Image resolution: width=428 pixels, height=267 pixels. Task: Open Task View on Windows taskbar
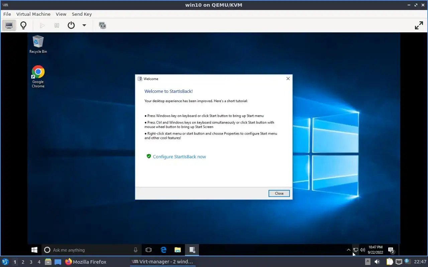149,250
